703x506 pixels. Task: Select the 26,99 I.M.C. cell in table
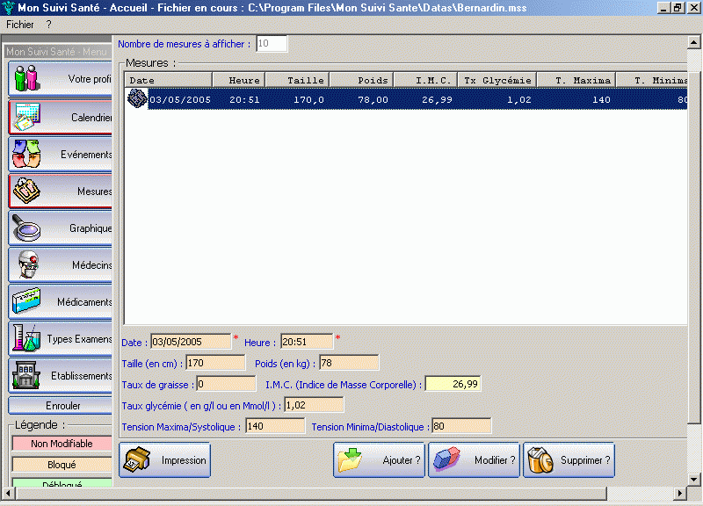click(x=437, y=99)
